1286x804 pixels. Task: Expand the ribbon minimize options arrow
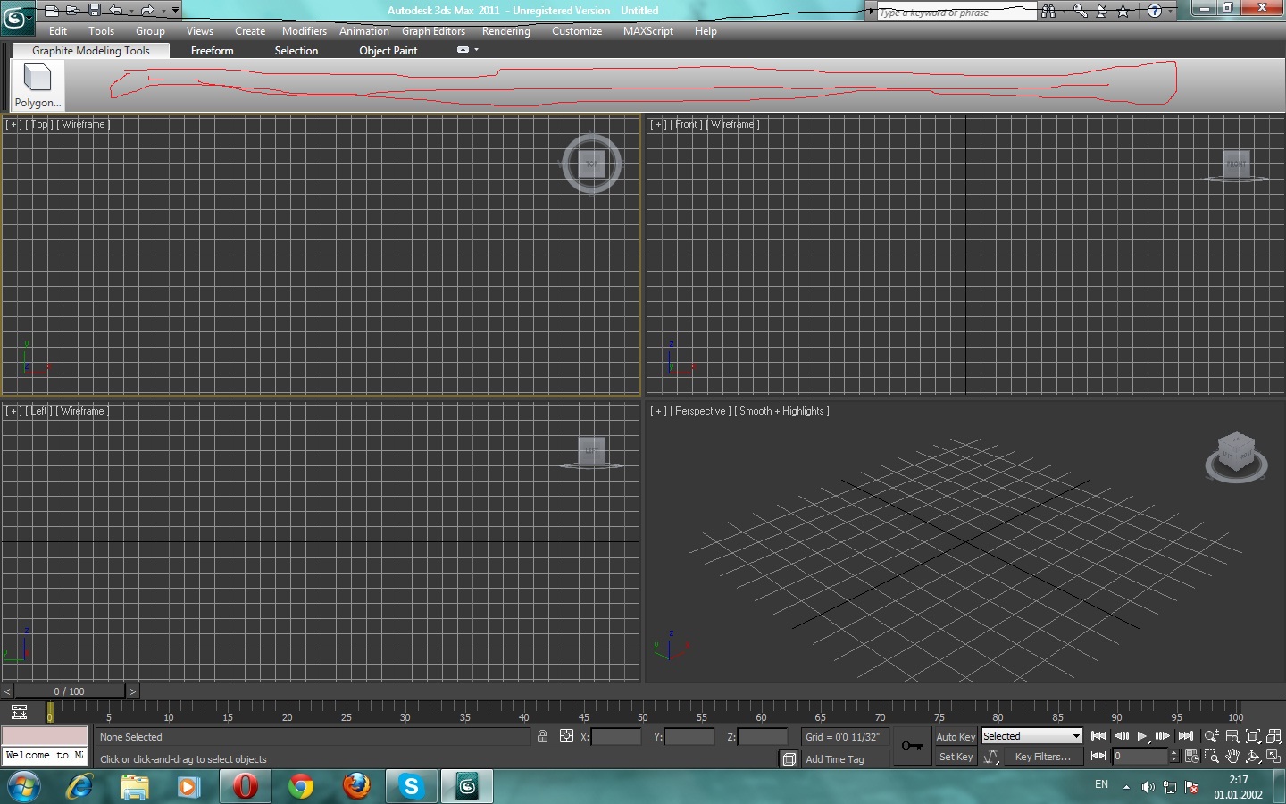click(477, 50)
